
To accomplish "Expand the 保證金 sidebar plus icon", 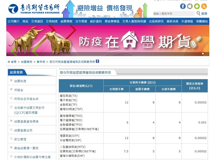I will click(11, 89).
